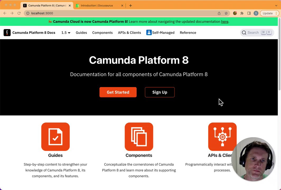Click the round extension icon beside puzzle
Image resolution: width=281 pixels, height=190 pixels.
point(235,13)
